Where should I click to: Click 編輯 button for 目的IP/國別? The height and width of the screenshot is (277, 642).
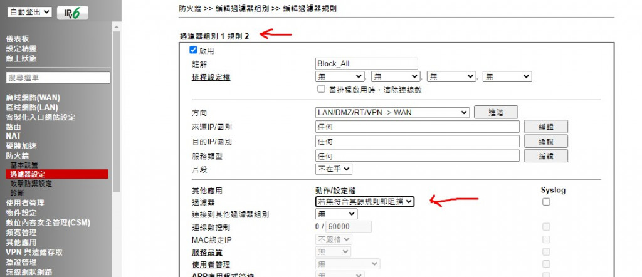(546, 142)
